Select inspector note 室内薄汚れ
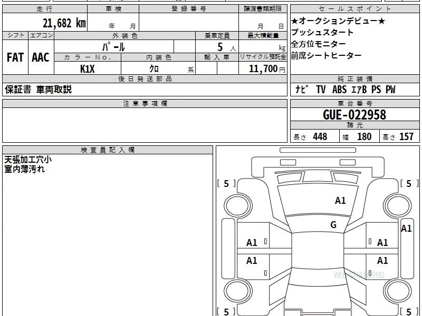 [24, 169]
